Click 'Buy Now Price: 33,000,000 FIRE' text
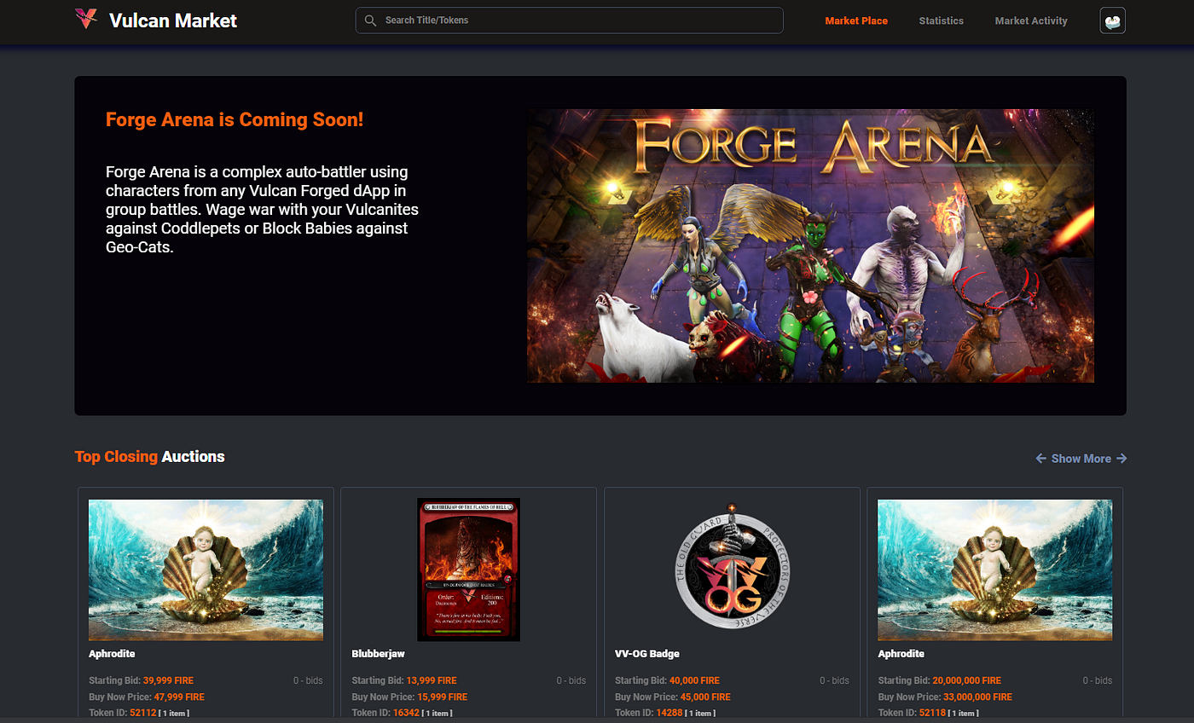The image size is (1194, 723). pyautogui.click(x=945, y=697)
